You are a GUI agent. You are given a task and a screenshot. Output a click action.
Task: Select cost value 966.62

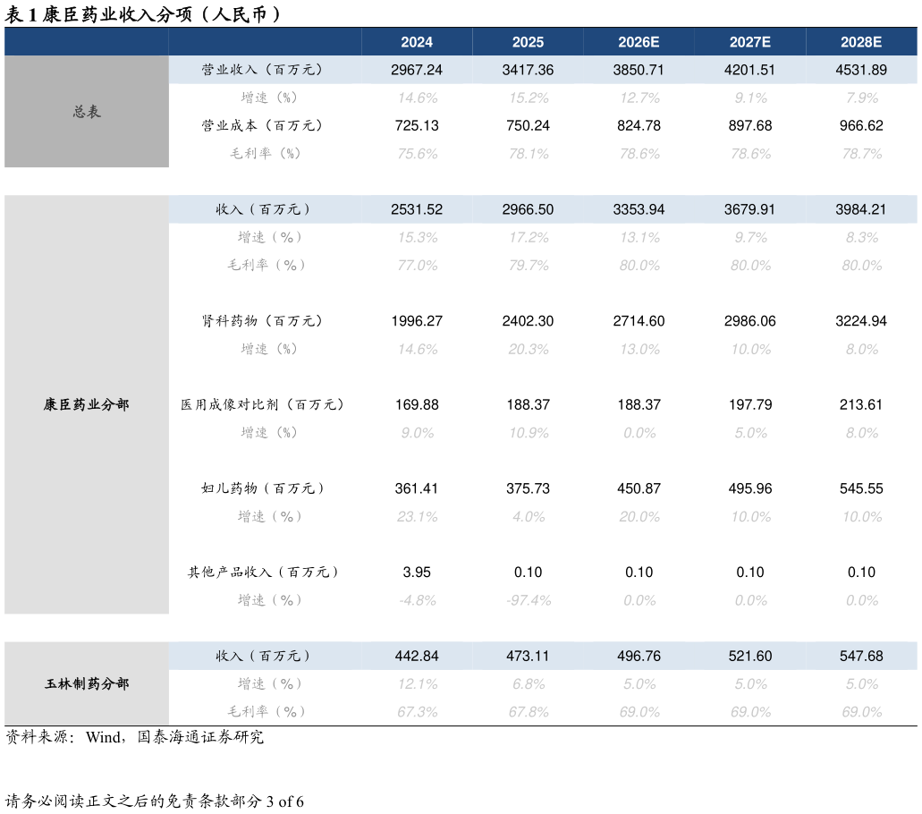tap(861, 126)
